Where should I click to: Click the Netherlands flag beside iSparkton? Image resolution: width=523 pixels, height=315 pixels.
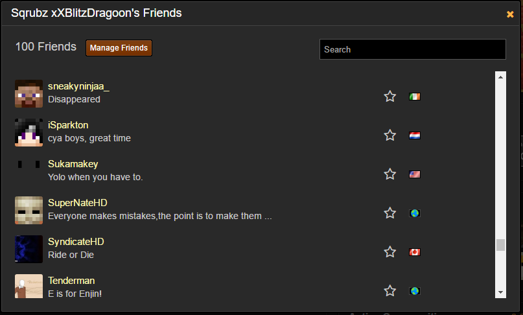(415, 135)
